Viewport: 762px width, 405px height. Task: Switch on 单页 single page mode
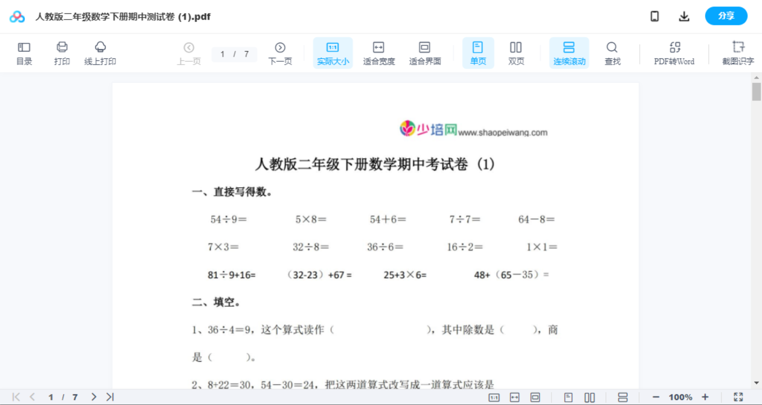[478, 53]
